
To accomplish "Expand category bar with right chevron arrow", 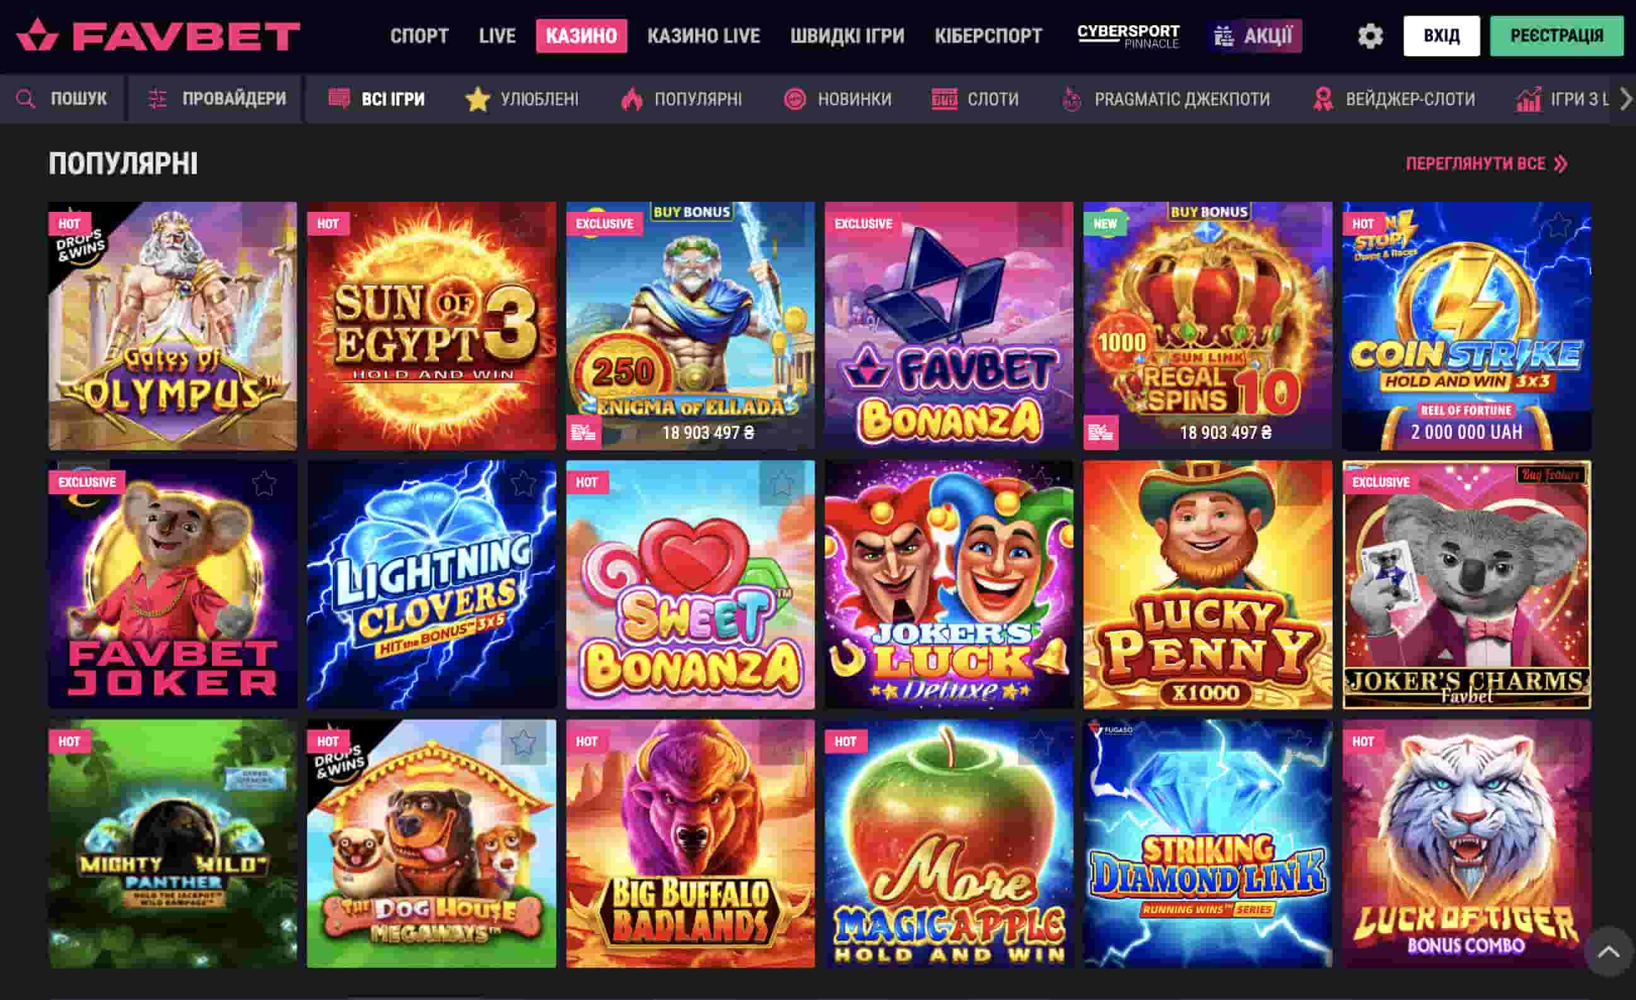I will tap(1625, 99).
